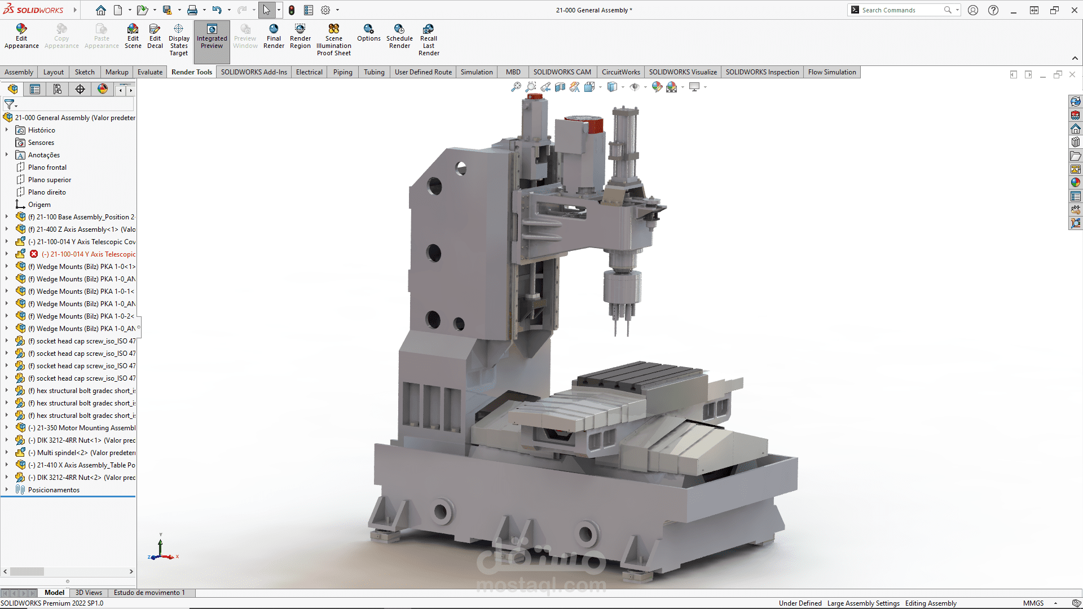Select the Edit Decal tool
Image resolution: width=1083 pixels, height=609 pixels.
[x=155, y=35]
